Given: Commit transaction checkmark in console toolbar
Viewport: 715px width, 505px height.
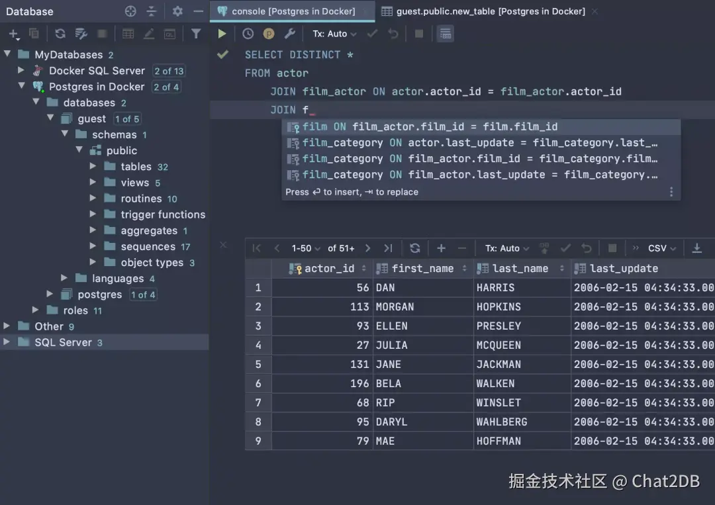Looking at the screenshot, I should click(x=372, y=33).
